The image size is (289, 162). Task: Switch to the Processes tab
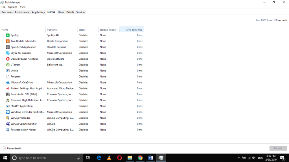click(7, 12)
